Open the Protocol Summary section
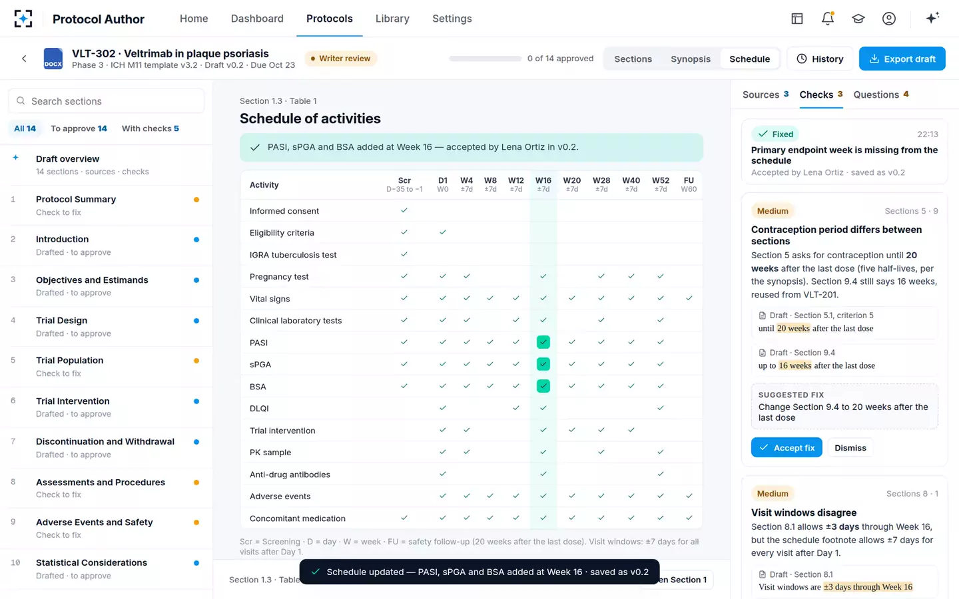The image size is (959, 599). pyautogui.click(x=107, y=206)
